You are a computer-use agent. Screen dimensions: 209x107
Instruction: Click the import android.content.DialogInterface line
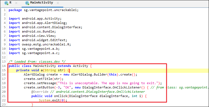(x=45, y=27)
